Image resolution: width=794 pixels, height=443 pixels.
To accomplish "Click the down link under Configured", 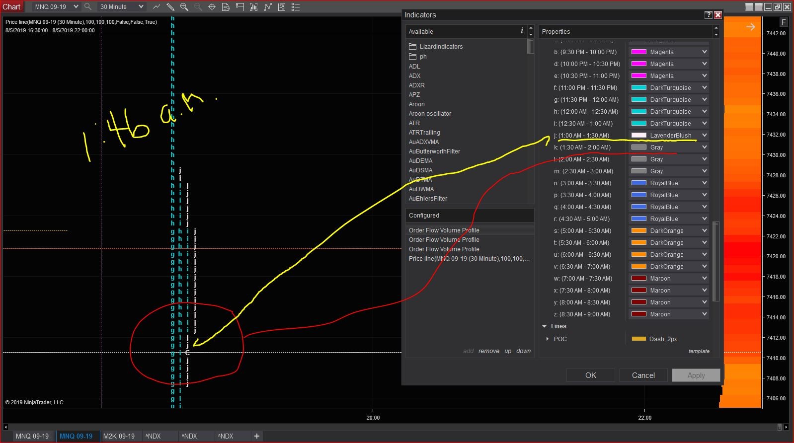I will pyautogui.click(x=524, y=351).
